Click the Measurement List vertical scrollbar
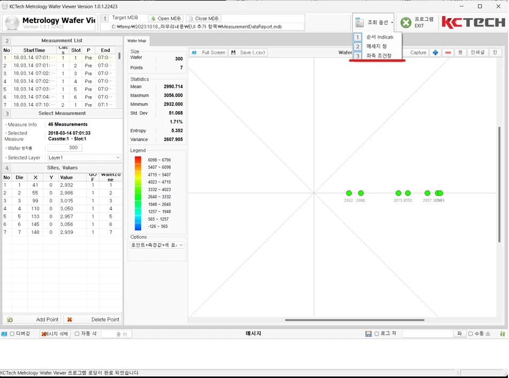Image resolution: width=509 pixels, height=378 pixels. [119, 56]
